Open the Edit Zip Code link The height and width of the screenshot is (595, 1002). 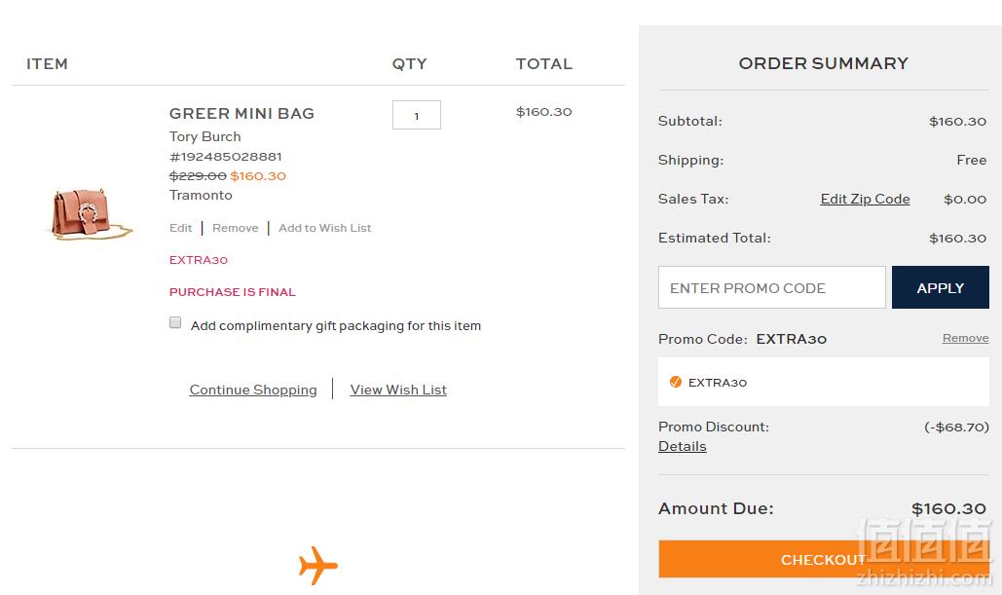click(865, 199)
